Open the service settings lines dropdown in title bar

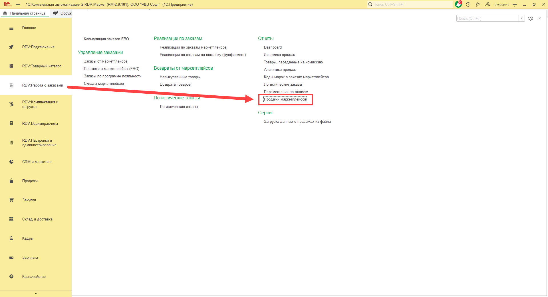click(x=515, y=4)
